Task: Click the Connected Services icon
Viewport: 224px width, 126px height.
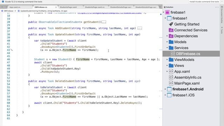Action: coord(171,30)
